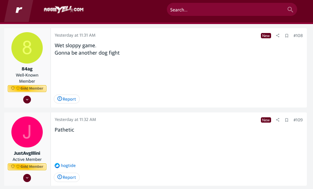Share post #109 via share icon

click(278, 120)
